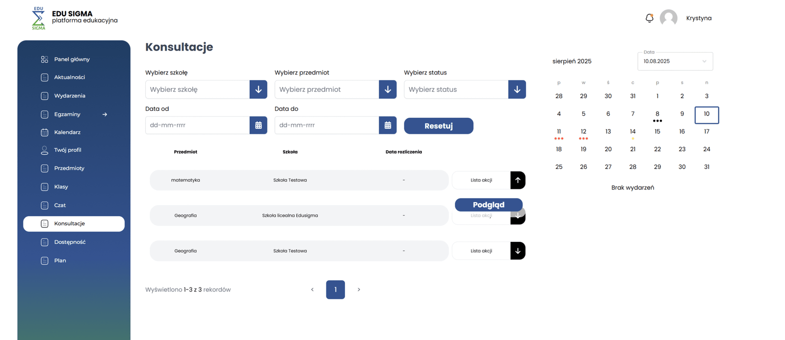785x340 pixels.
Task: Select August 14 in the calendar
Action: [632, 131]
